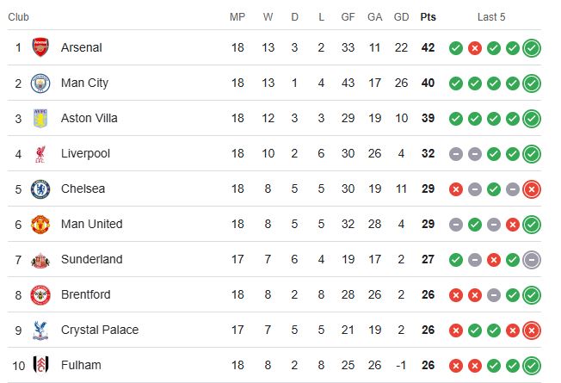Click the Man United club crest

pos(40,224)
